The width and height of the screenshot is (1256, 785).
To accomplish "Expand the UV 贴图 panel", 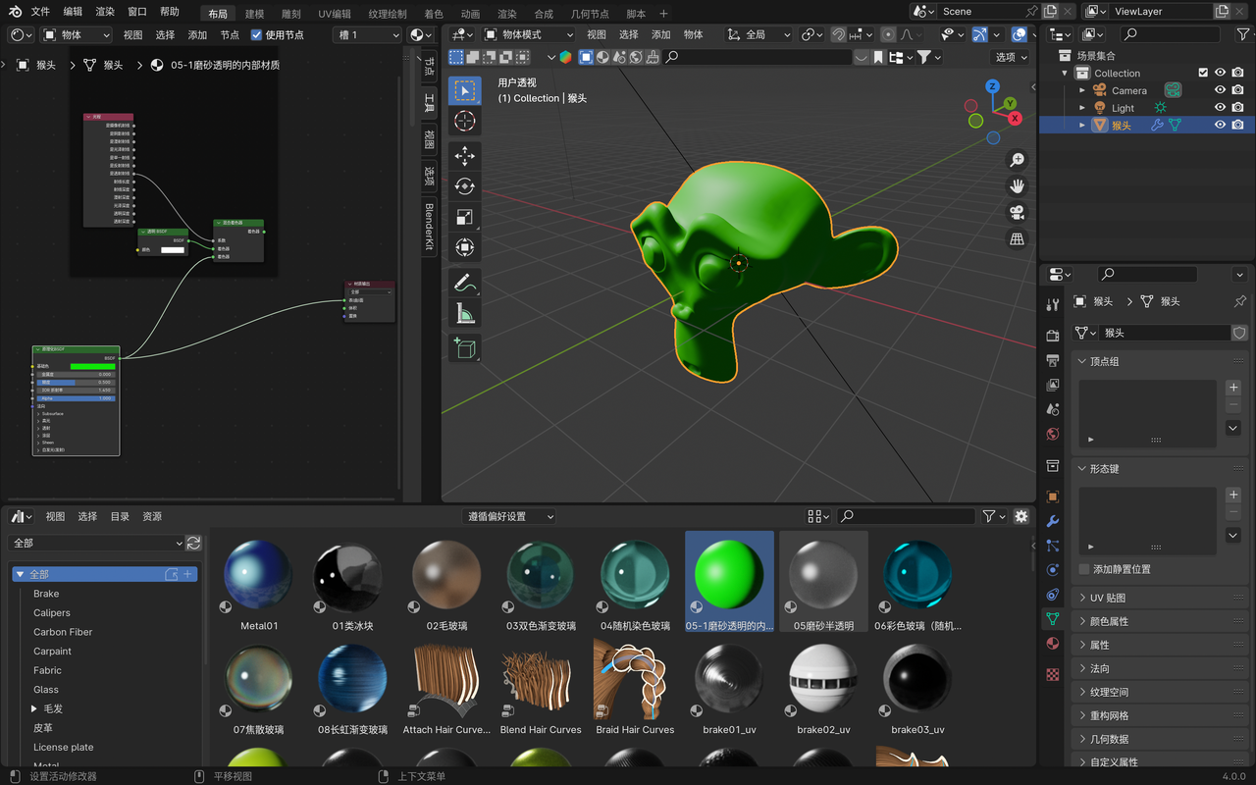I will [x=1159, y=598].
